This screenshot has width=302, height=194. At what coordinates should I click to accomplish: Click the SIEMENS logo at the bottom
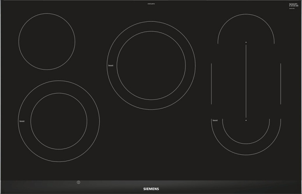pos(151,189)
